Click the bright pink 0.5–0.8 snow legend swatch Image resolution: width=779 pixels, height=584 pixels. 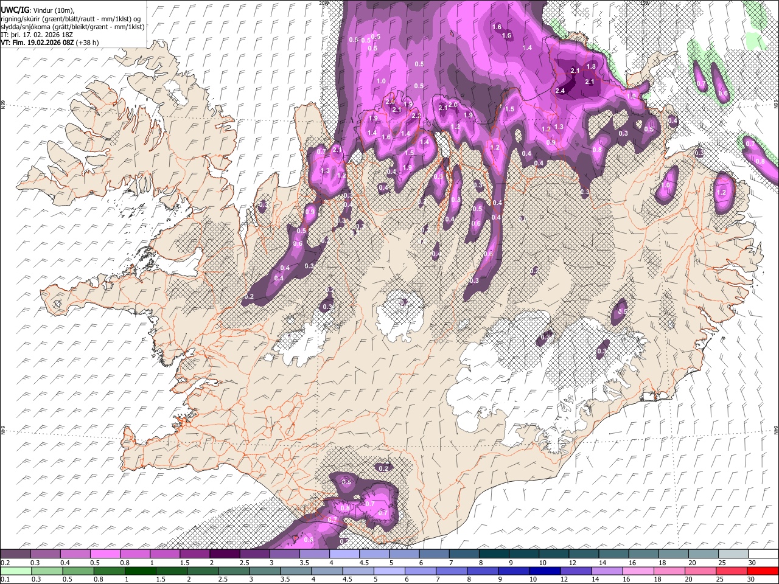coord(105,554)
